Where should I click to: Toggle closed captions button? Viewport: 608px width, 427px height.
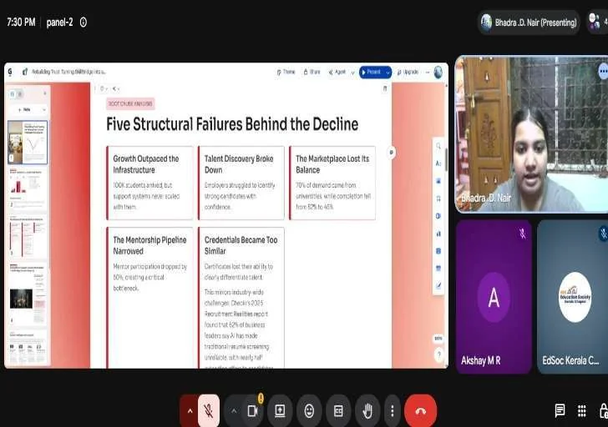(x=338, y=411)
